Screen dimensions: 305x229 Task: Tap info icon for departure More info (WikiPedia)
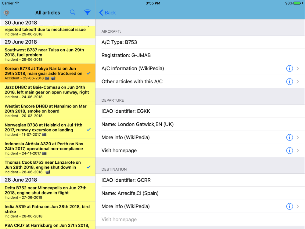(289, 137)
